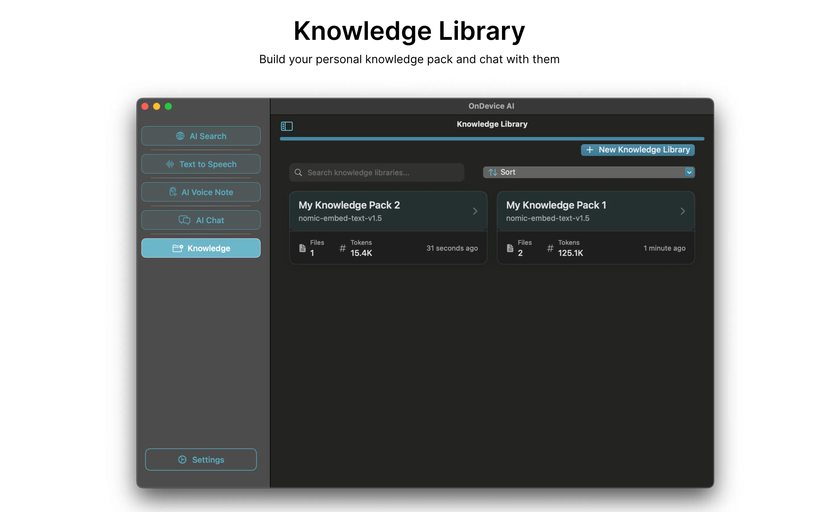The width and height of the screenshot is (819, 512).
Task: Click the waveform icon in Text to Speech
Action: click(170, 164)
